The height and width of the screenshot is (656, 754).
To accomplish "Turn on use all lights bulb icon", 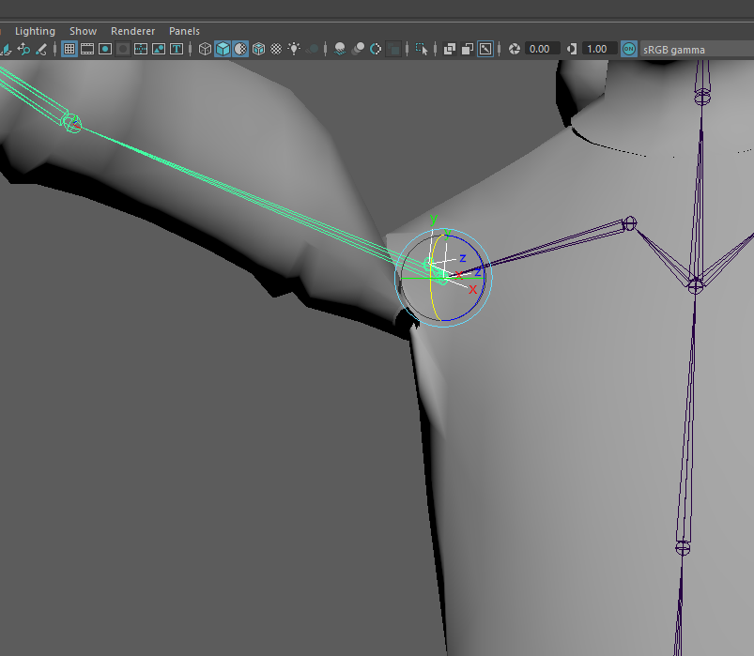I will 294,49.
